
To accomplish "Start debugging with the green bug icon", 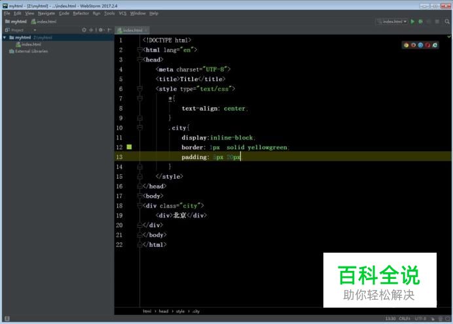I will coord(421,22).
